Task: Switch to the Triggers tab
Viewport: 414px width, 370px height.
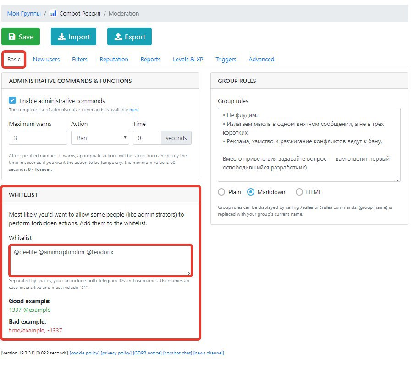Action: coord(226,60)
